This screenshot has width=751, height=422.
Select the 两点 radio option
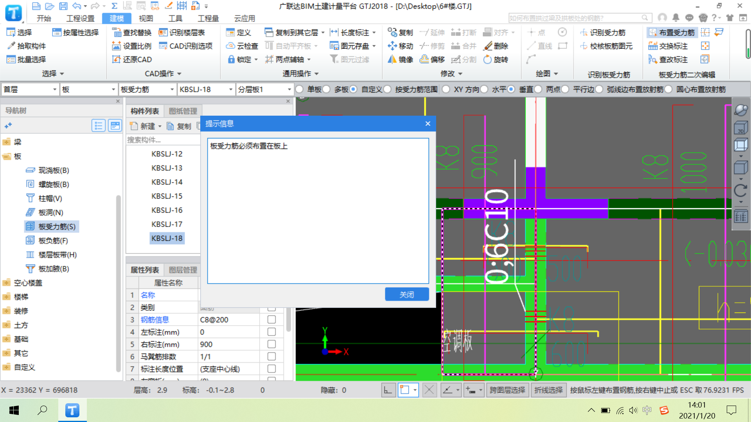(x=538, y=89)
